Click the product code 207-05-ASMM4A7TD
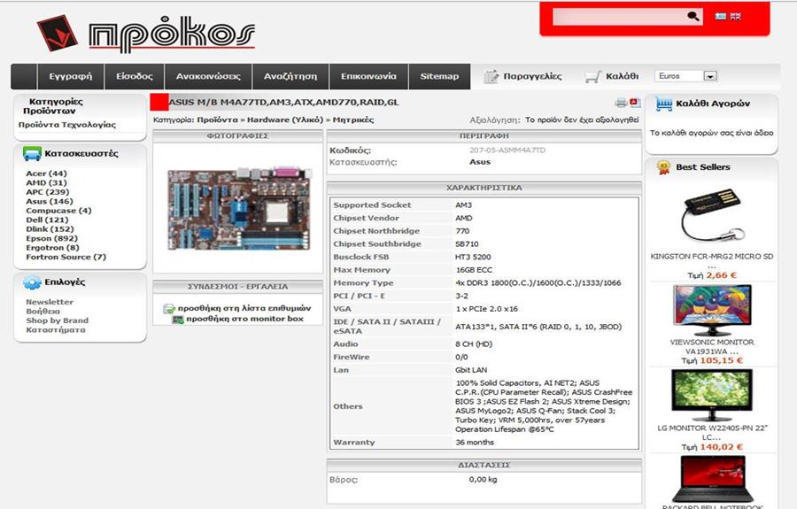This screenshot has width=797, height=509. tap(507, 150)
